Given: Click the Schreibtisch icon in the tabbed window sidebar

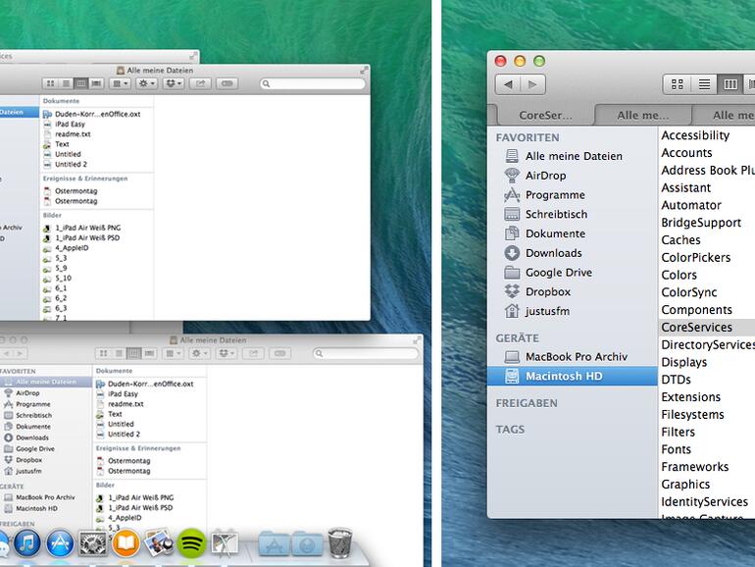Looking at the screenshot, I should (x=512, y=215).
